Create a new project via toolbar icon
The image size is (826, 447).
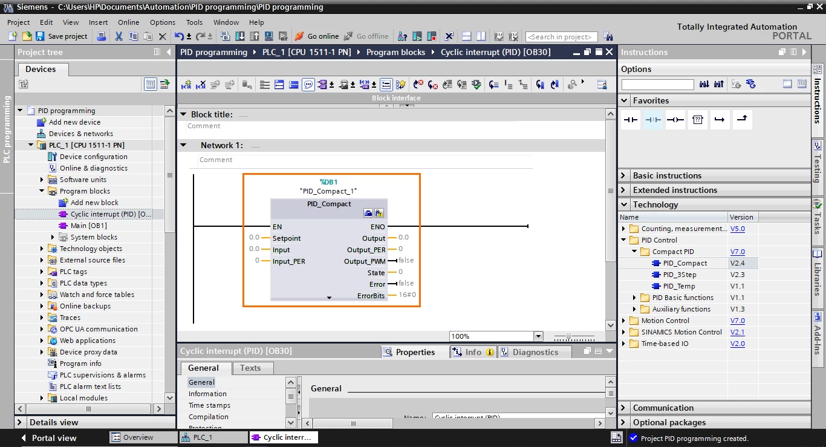pos(13,36)
